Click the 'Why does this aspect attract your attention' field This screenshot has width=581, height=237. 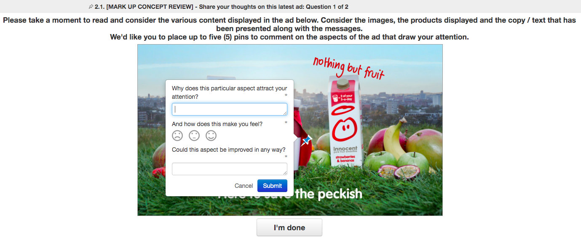(230, 109)
